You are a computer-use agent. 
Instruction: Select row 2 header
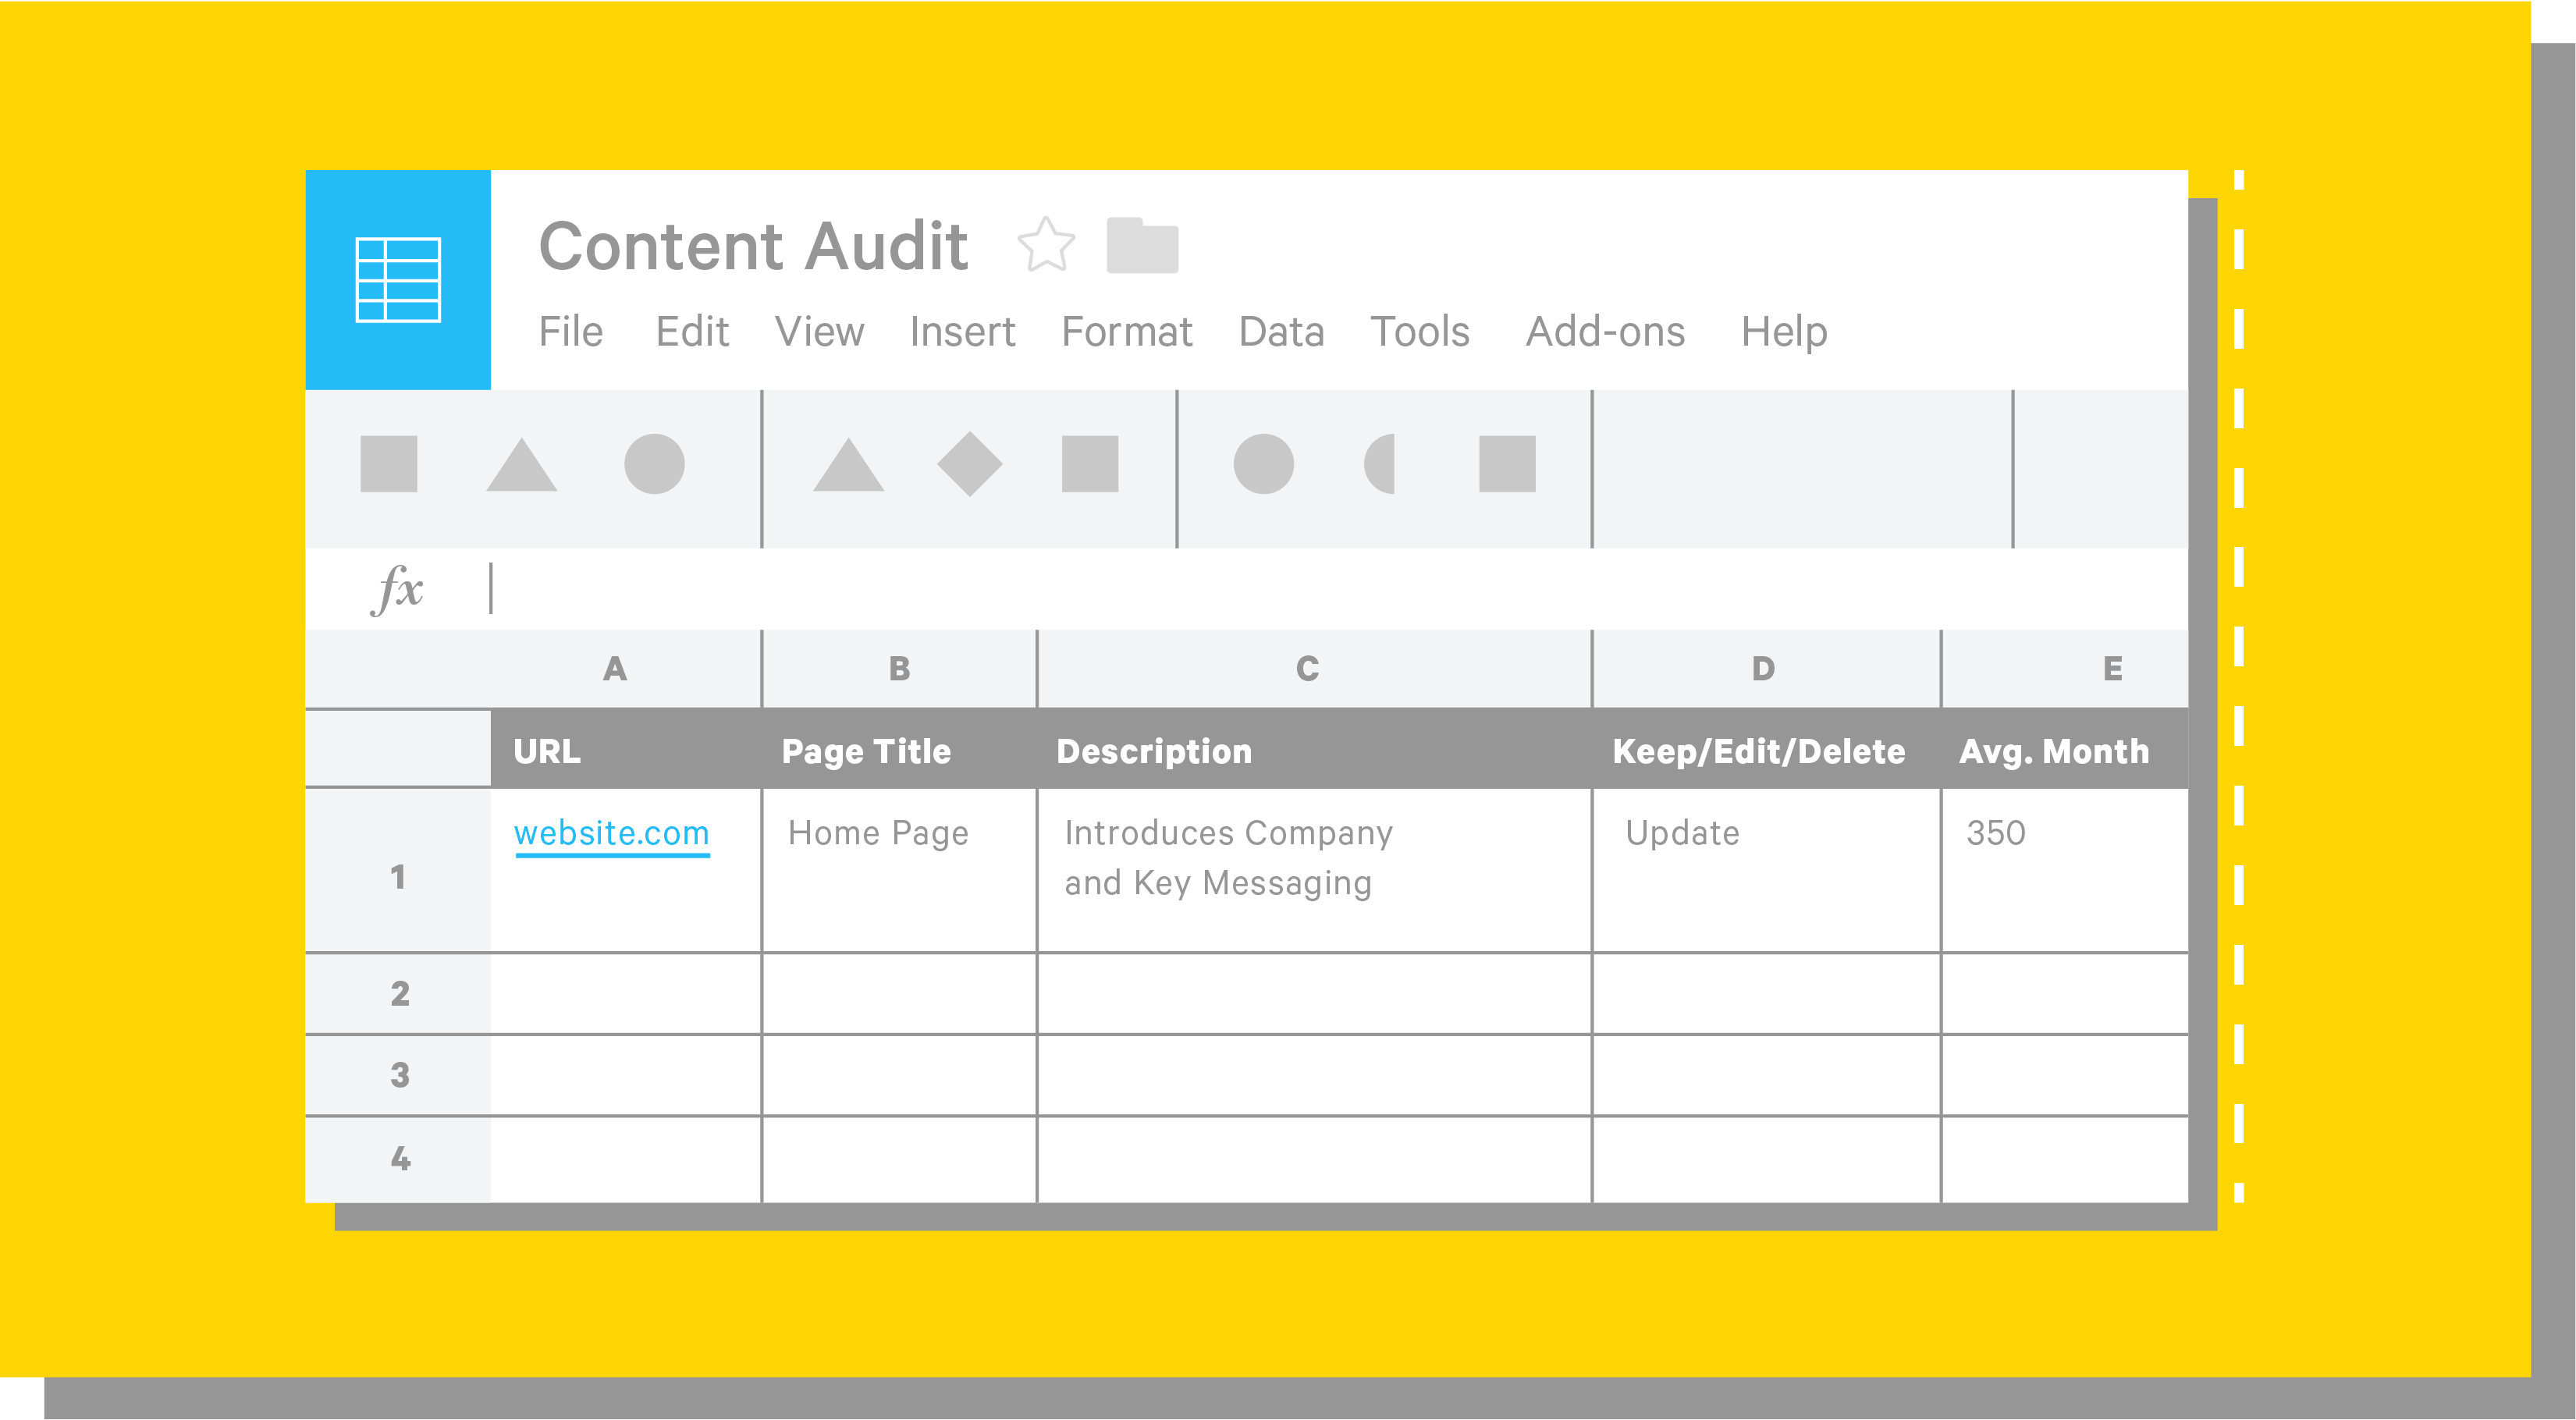[398, 994]
